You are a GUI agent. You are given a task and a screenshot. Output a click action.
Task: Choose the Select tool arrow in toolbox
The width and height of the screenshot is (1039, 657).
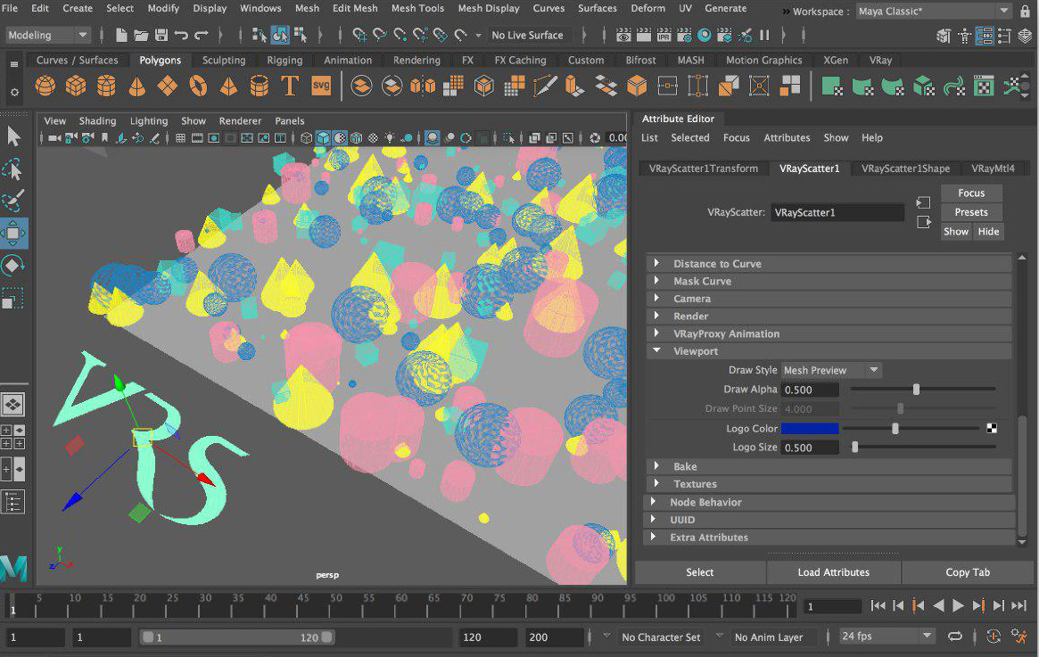pos(13,136)
